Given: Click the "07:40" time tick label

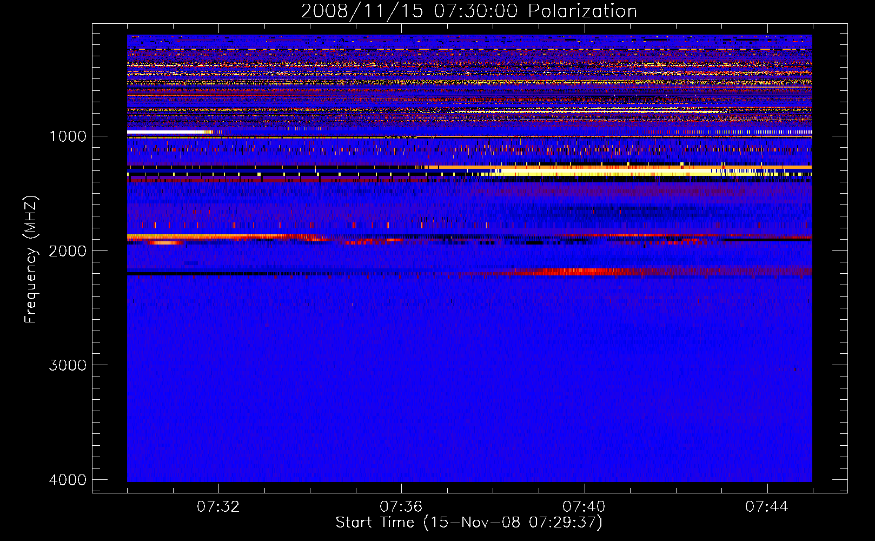Looking at the screenshot, I should click(584, 506).
